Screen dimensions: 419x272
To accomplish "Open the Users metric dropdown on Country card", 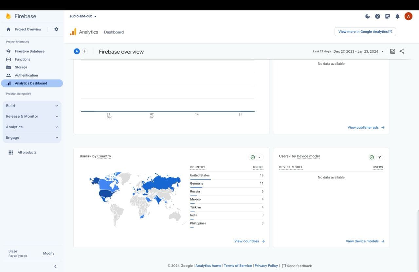I will click(85, 156).
